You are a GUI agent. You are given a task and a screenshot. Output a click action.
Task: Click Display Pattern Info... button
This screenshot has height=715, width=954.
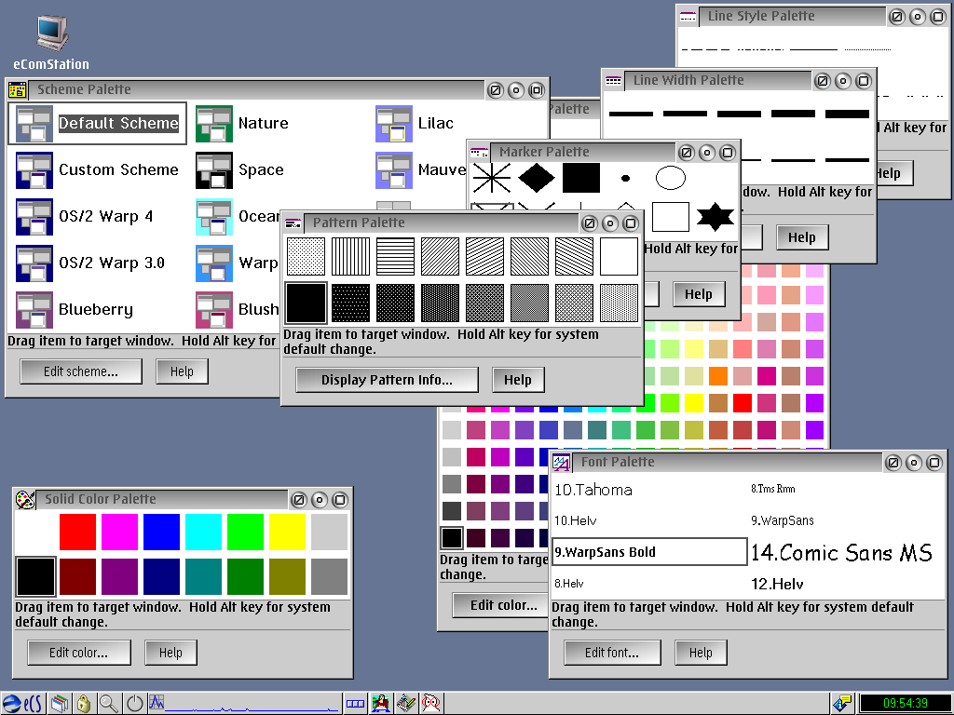(x=387, y=380)
